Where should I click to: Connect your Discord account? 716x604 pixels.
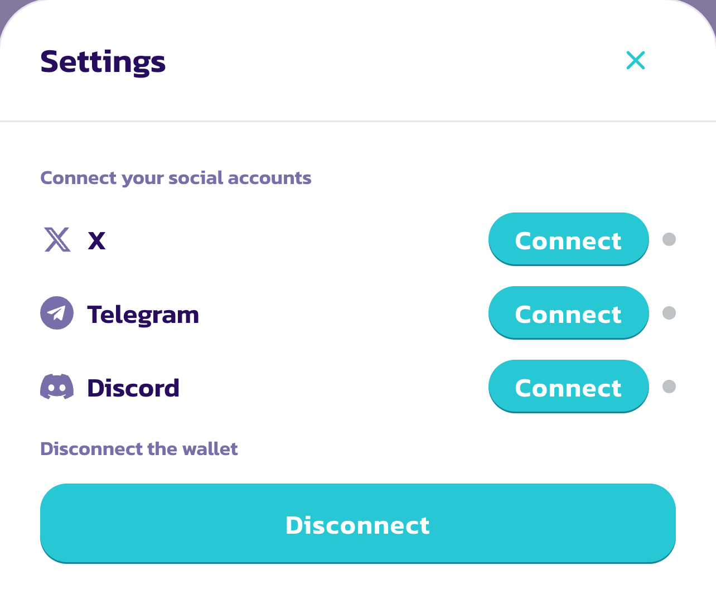568,387
